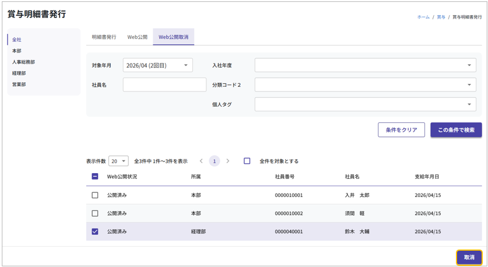Expand the 個人タグ dropdown
The image size is (488, 267).
pyautogui.click(x=365, y=104)
